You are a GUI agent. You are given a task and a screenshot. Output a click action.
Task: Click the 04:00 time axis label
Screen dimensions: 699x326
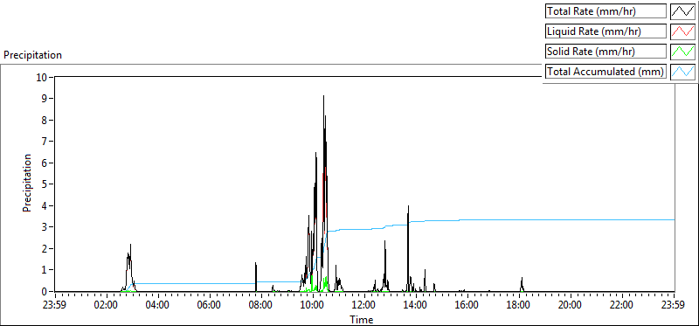[158, 305]
